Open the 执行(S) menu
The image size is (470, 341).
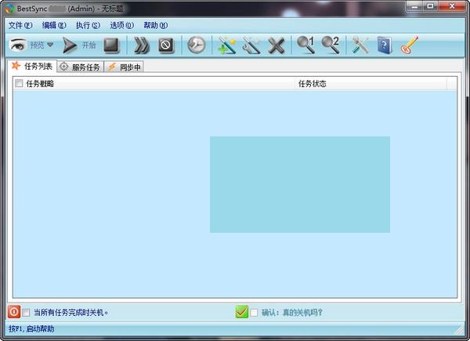click(x=88, y=26)
